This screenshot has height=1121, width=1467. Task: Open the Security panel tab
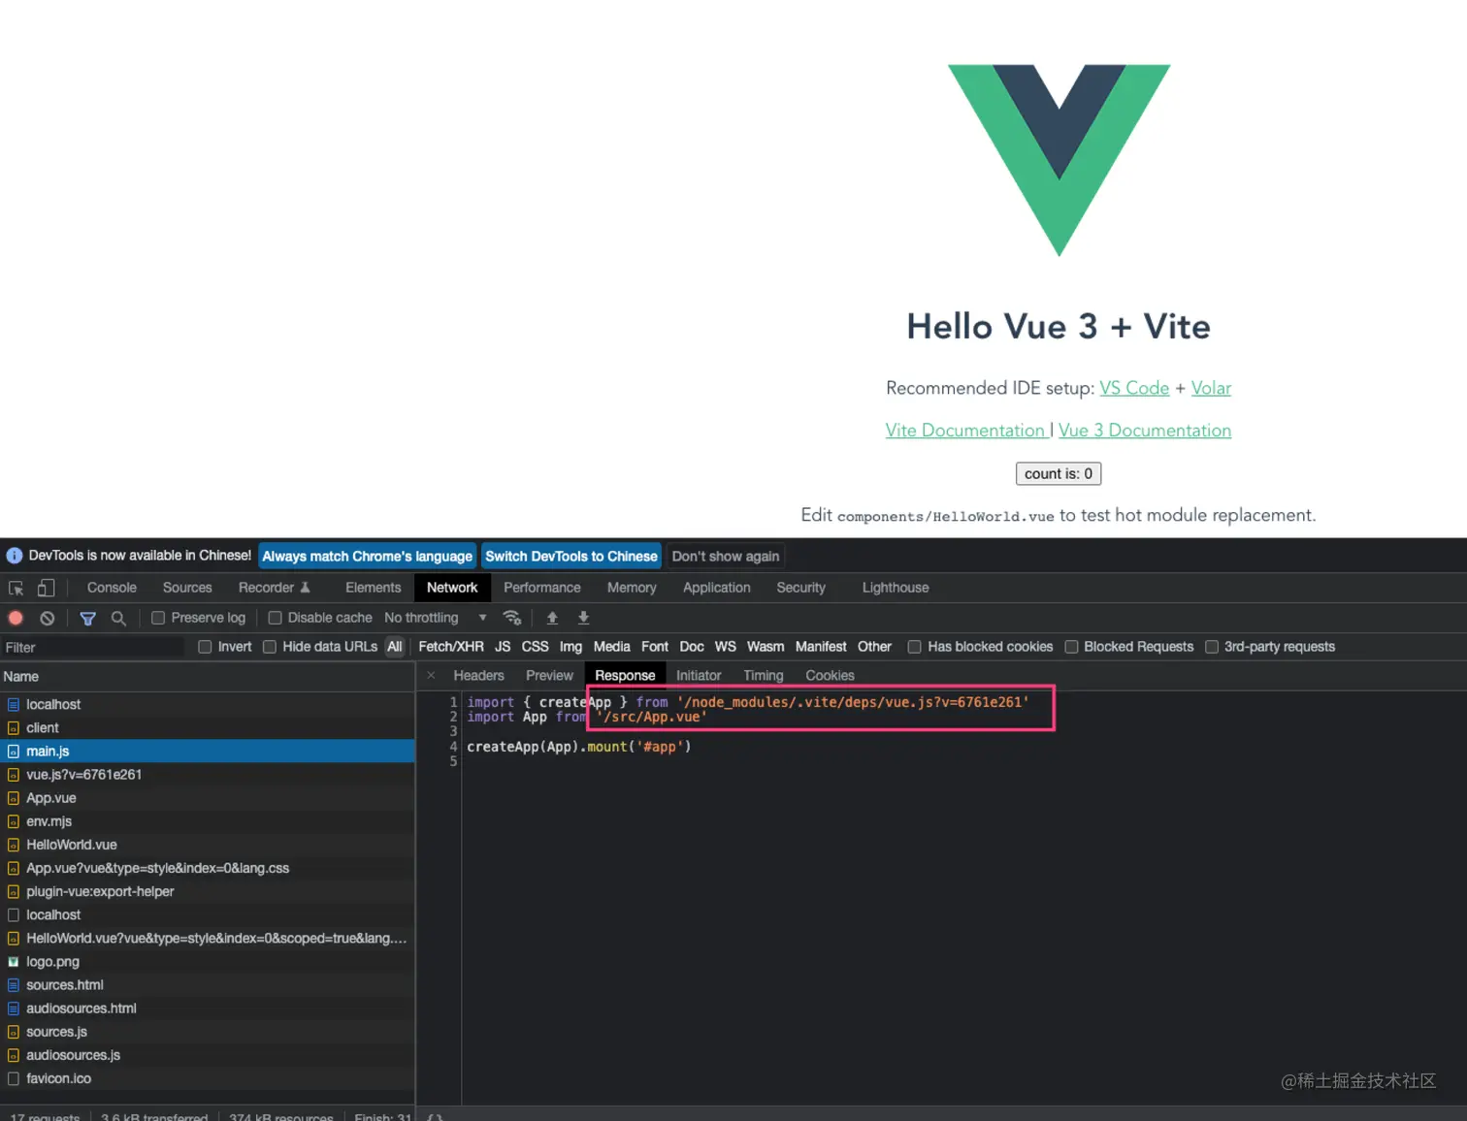pos(801,588)
